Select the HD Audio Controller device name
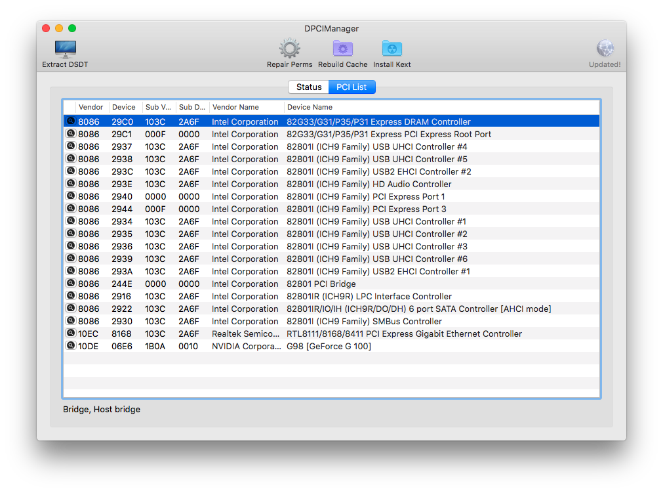 coord(369,184)
